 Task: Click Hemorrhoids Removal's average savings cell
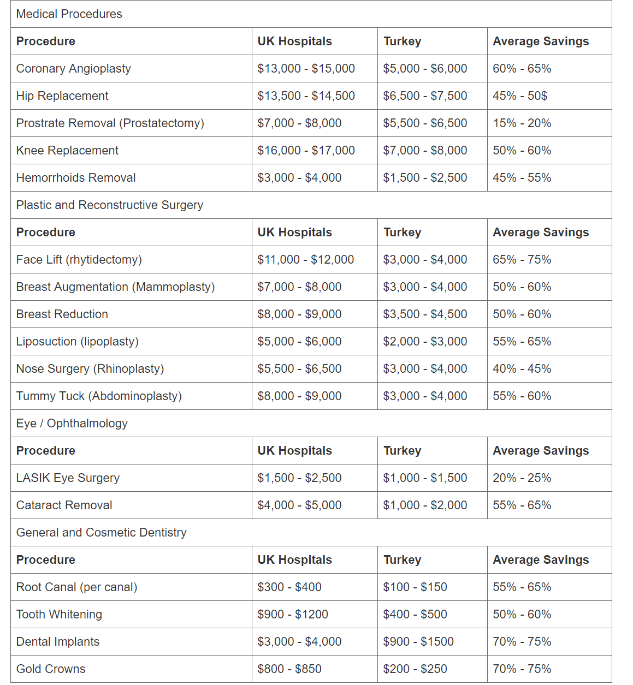(522, 178)
